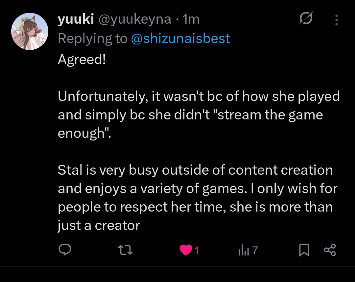
Task: Tap the share icon on the tweet
Action: 330,250
